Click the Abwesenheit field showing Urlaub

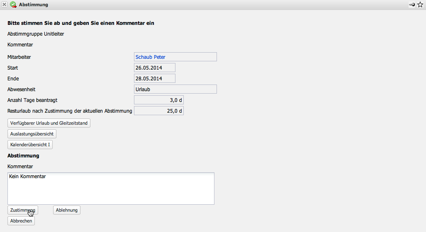click(175, 89)
